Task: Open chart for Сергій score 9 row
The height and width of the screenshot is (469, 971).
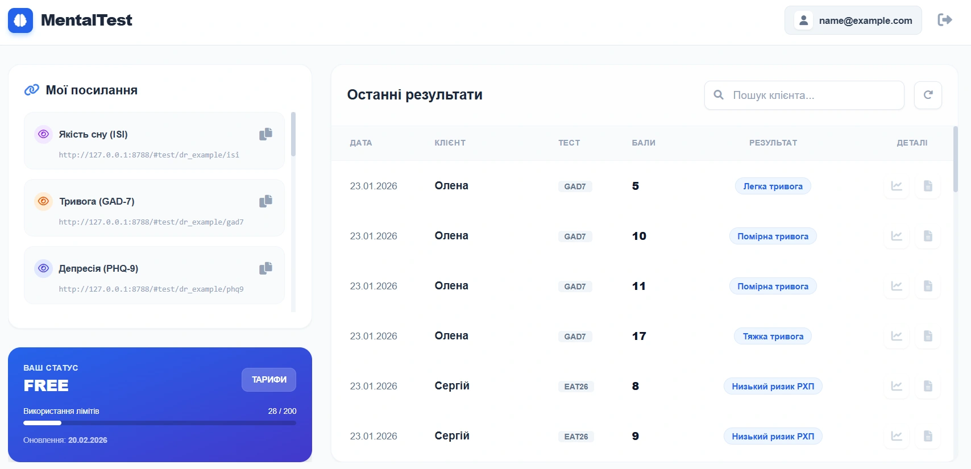Action: point(897,436)
